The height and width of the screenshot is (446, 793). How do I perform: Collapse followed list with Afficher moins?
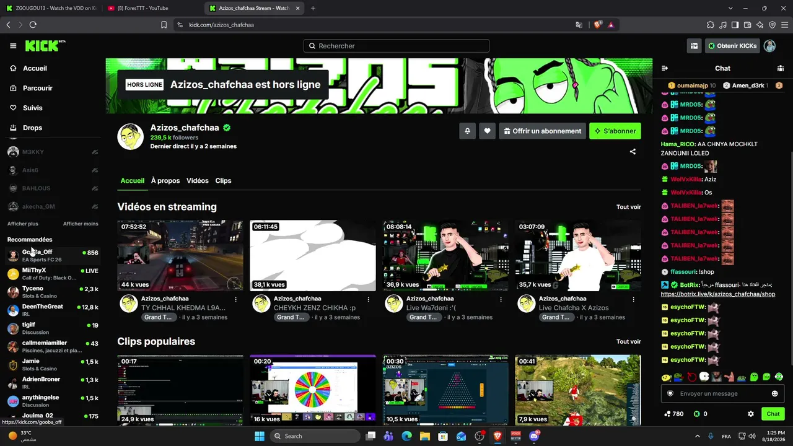click(81, 224)
